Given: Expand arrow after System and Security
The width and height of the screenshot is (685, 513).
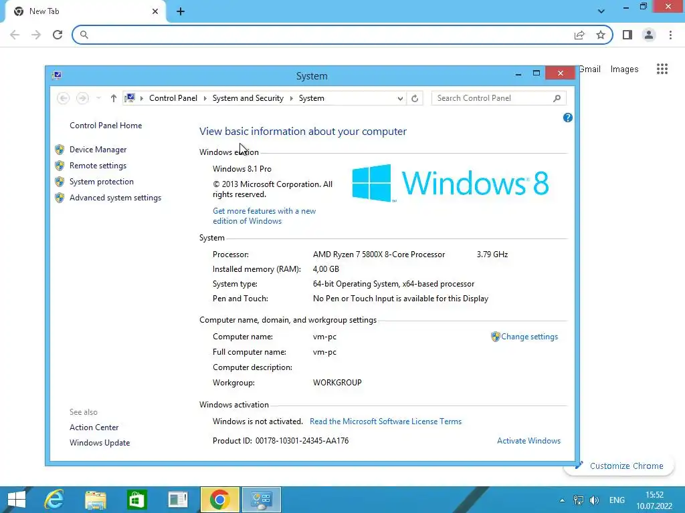Looking at the screenshot, I should [x=292, y=98].
